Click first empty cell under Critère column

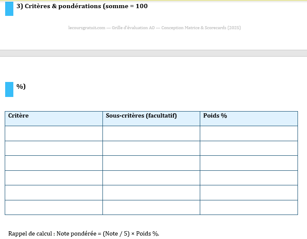54,133
